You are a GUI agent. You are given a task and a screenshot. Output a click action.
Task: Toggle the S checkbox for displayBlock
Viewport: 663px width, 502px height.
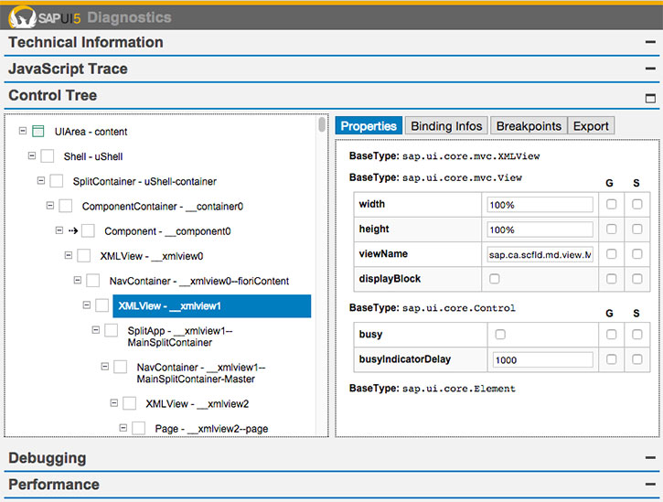[636, 279]
